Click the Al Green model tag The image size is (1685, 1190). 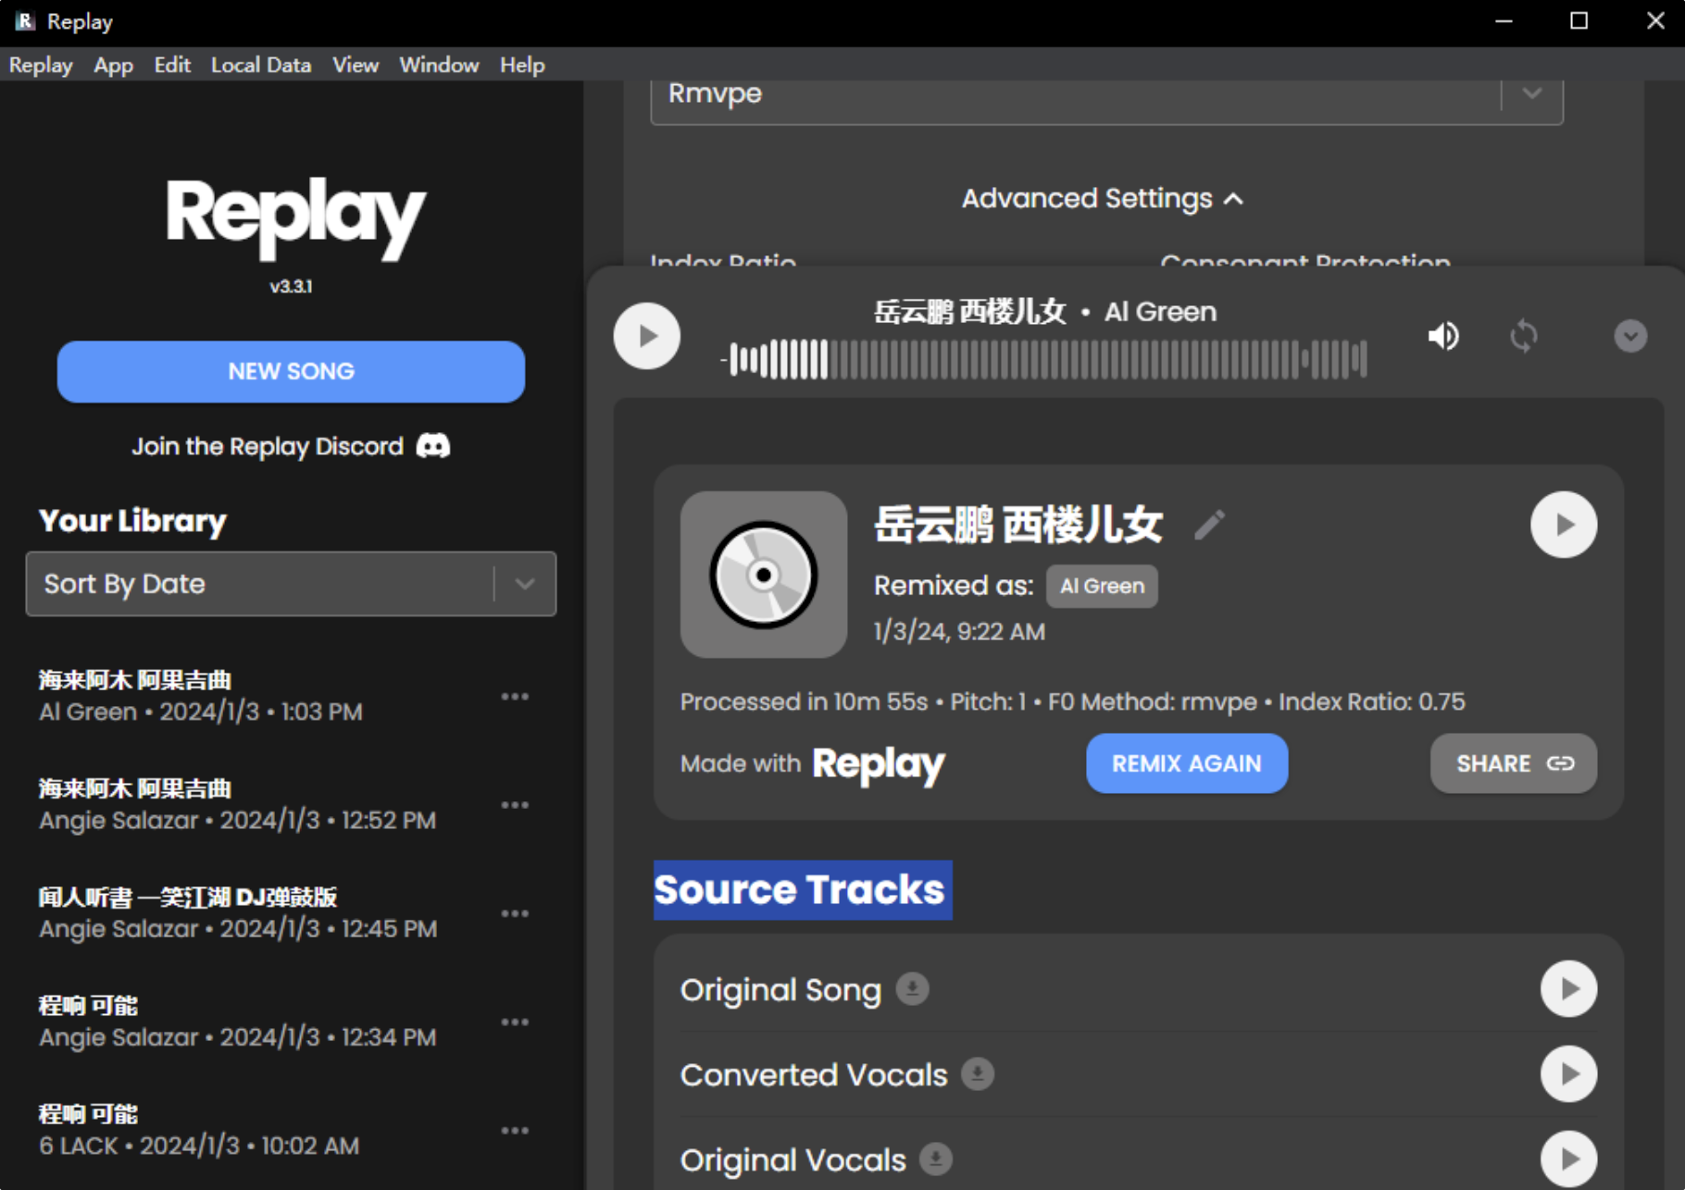(x=1102, y=586)
